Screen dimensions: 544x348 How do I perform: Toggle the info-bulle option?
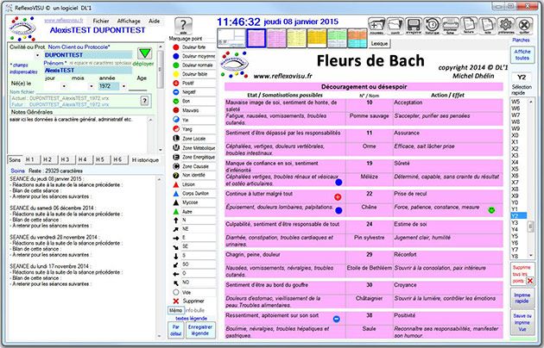coord(194,310)
